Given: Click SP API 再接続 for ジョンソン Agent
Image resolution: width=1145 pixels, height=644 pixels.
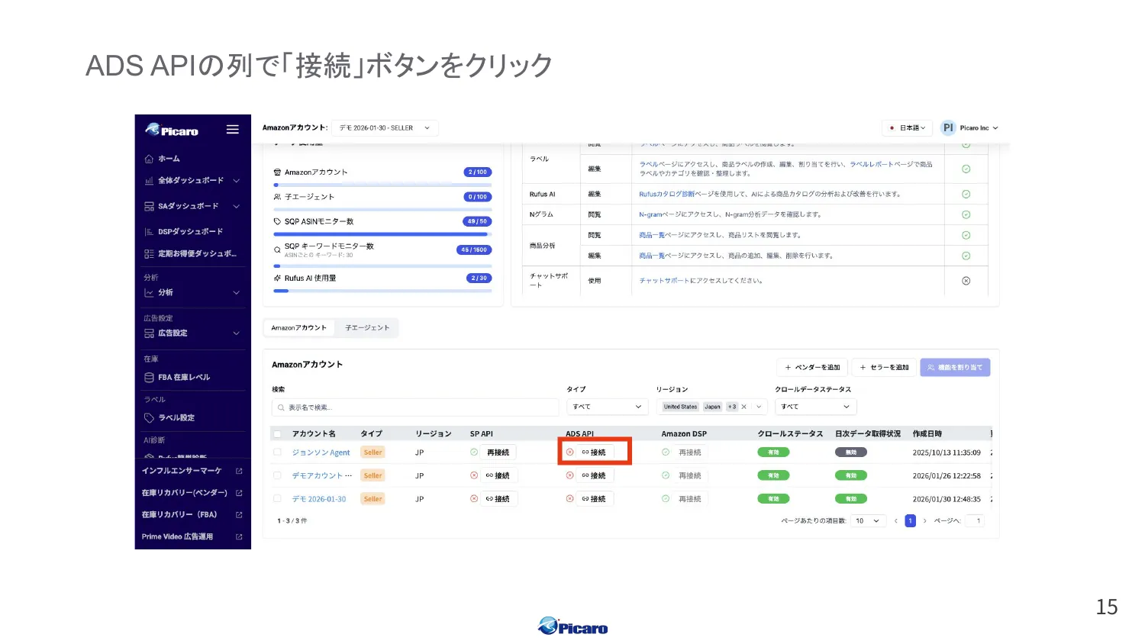Looking at the screenshot, I should [x=498, y=452].
